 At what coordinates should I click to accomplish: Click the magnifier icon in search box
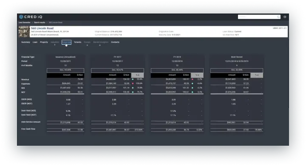[278, 17]
